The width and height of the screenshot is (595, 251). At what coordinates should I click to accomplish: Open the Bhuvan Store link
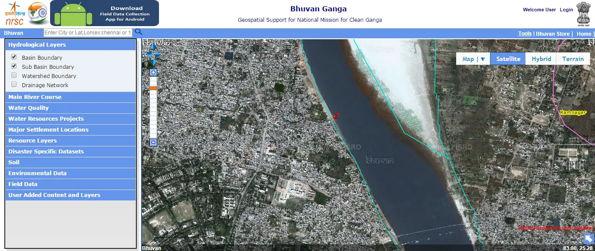point(553,34)
